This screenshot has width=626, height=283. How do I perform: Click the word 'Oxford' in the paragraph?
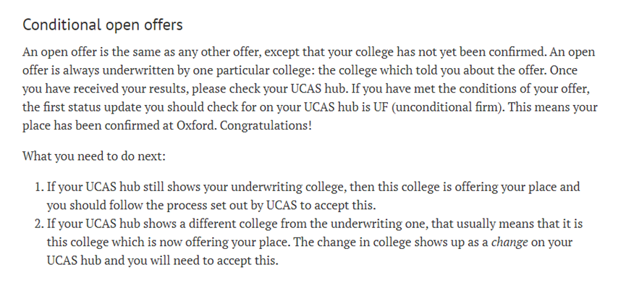click(196, 126)
